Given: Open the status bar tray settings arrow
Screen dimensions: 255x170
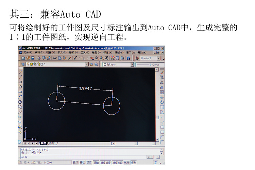Looking at the screenshot, I should point(160,163).
